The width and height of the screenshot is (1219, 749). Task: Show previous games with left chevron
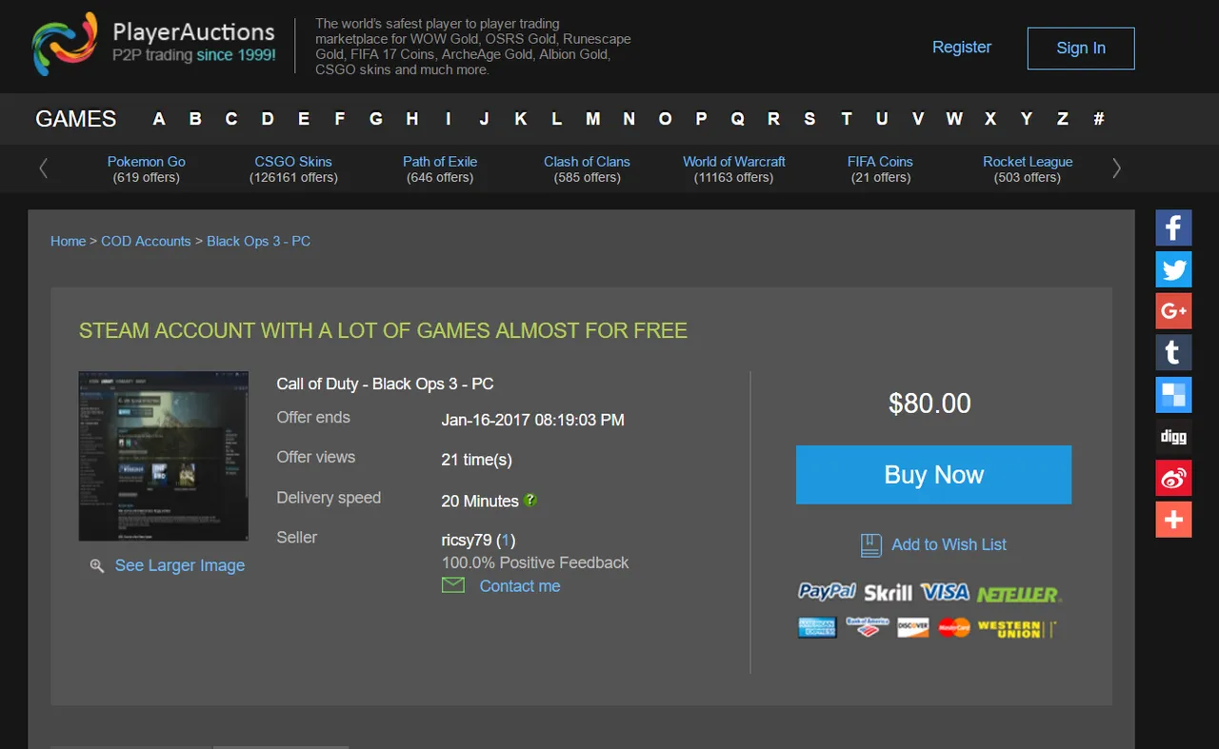coord(43,168)
